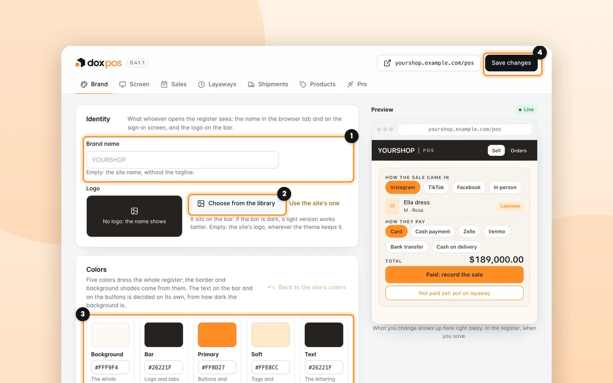Select the Orders tab in preview
Screen dimensions: 613x383
pos(518,151)
